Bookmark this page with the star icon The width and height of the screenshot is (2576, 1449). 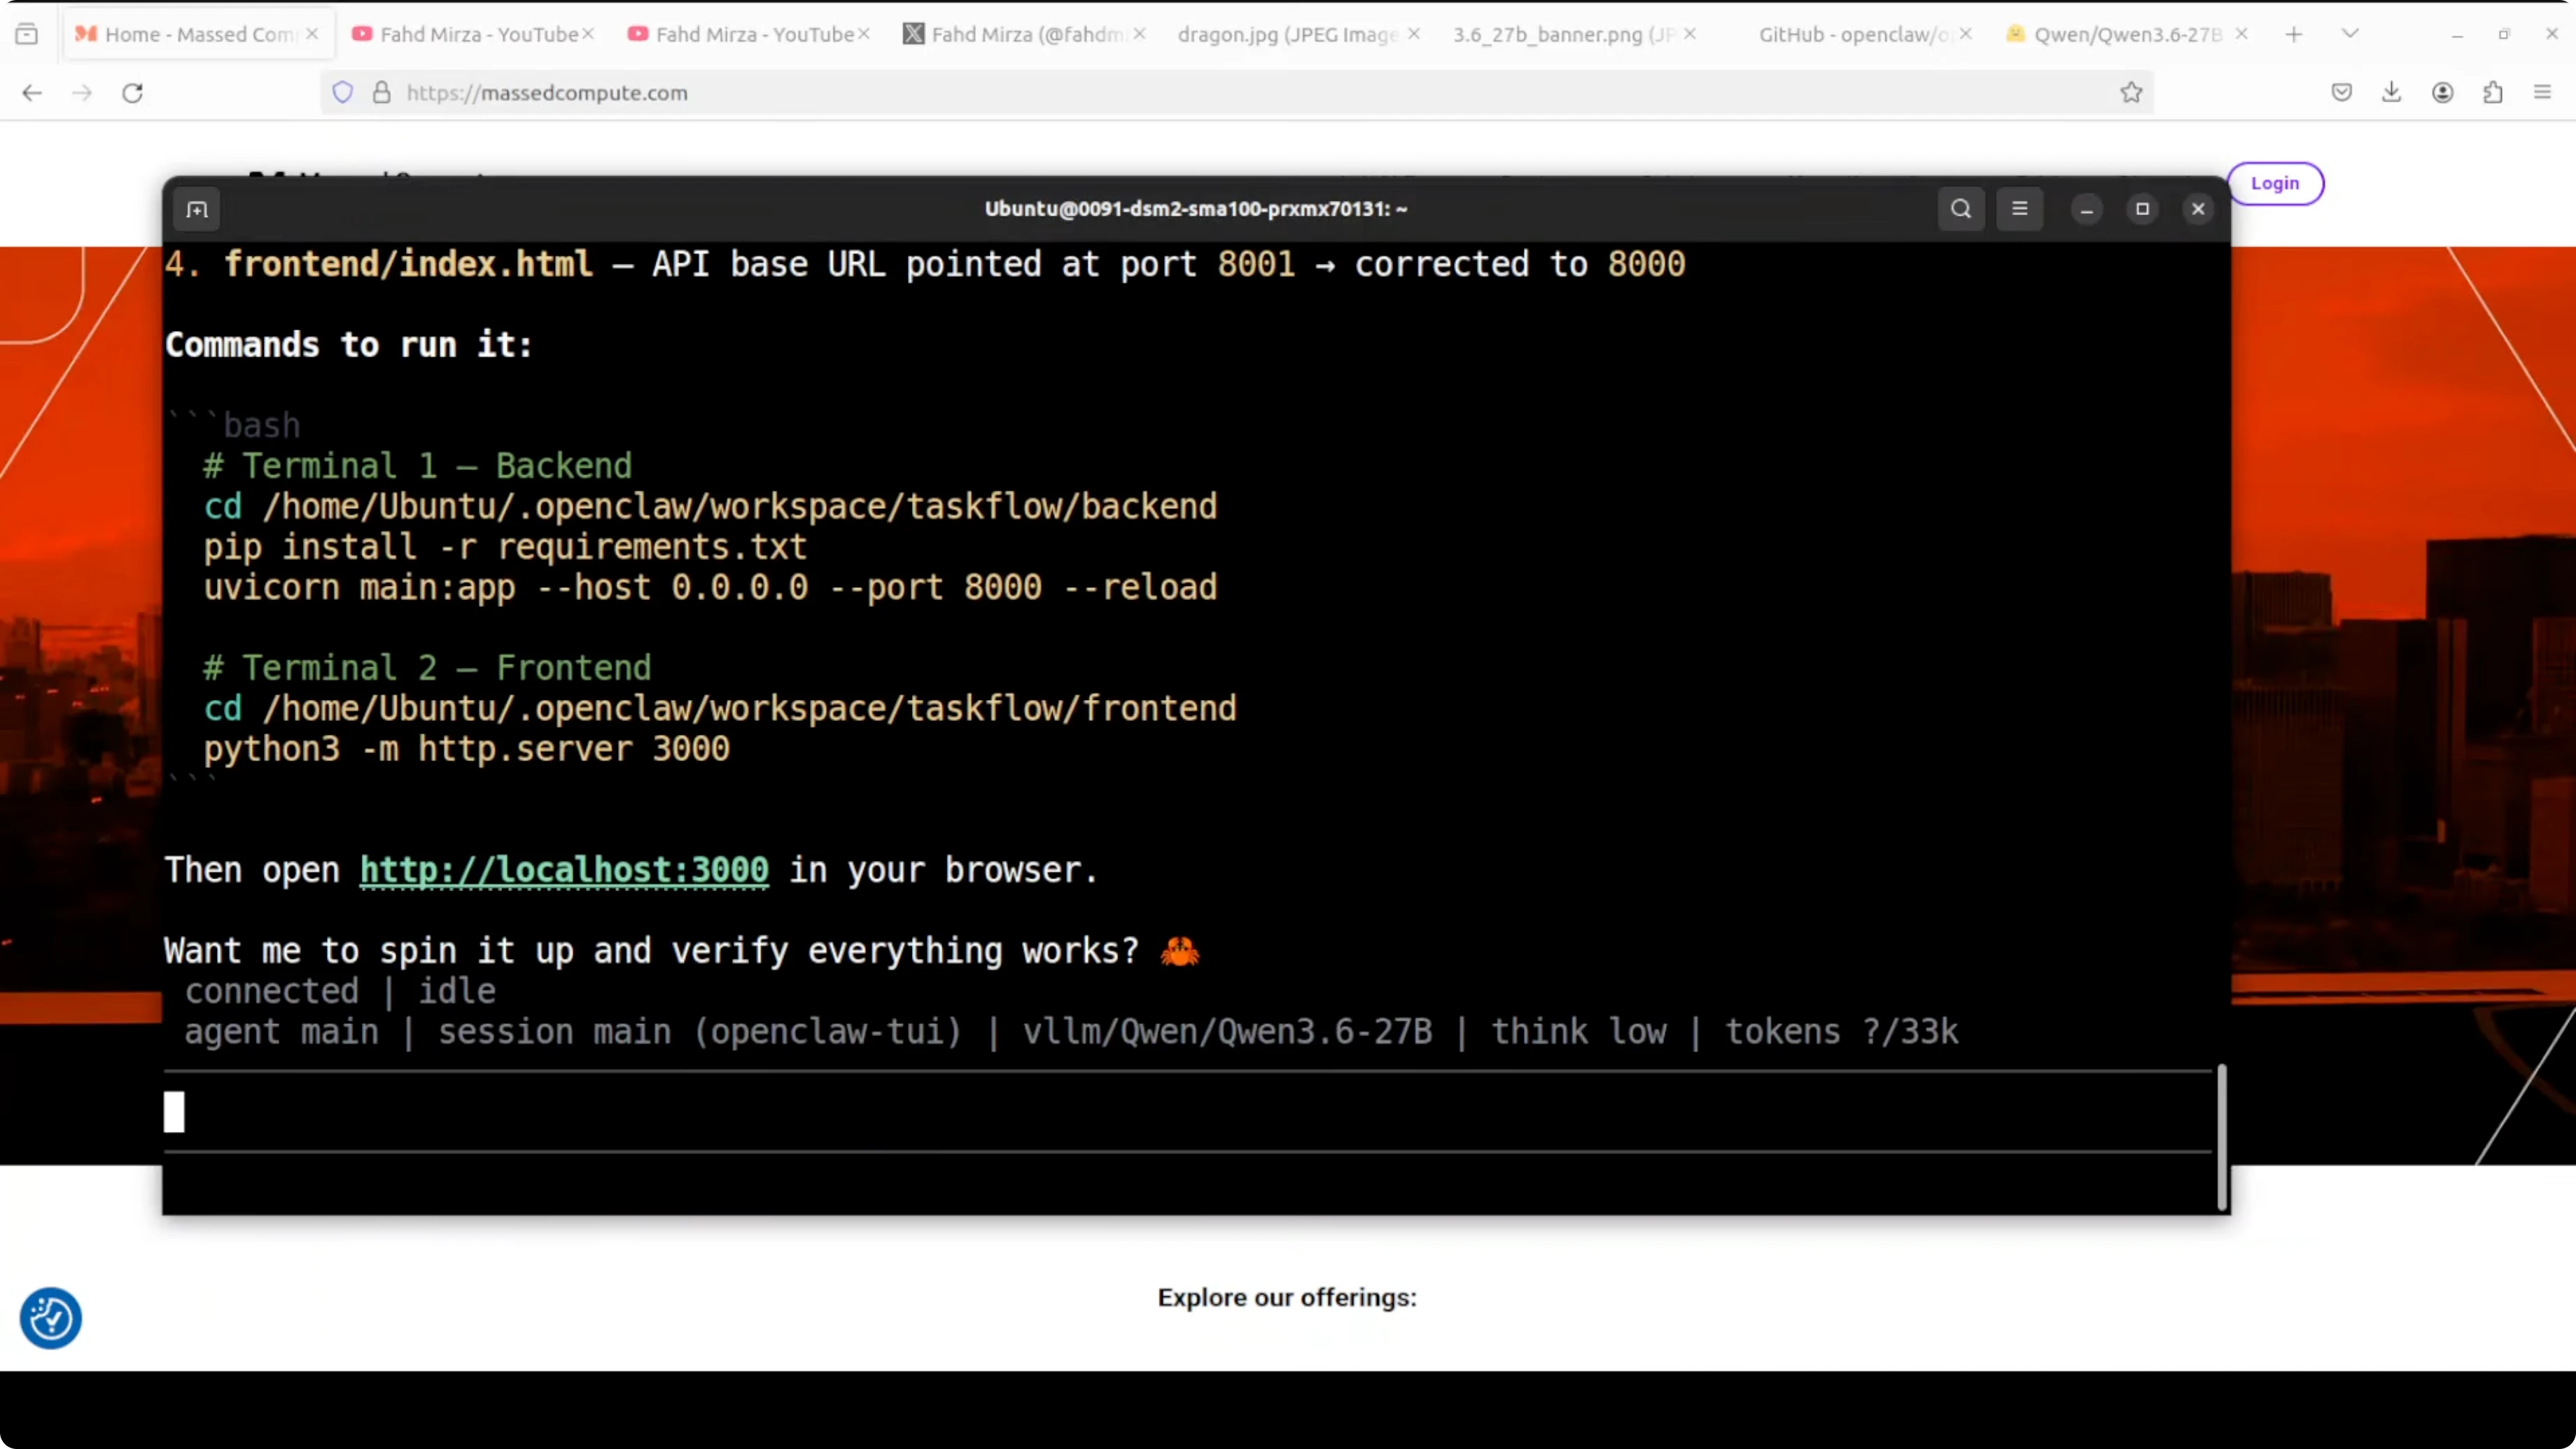coord(2130,93)
